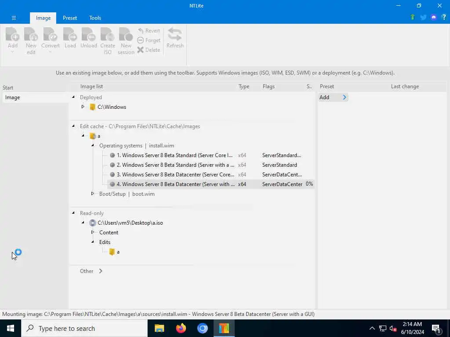450x337 pixels.
Task: Click the taskbar search box
Action: (84, 328)
